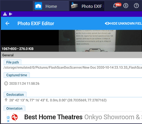Screen dimensions: 142x124
Task: Select the Geolocation label
Action: (x=15, y=95)
